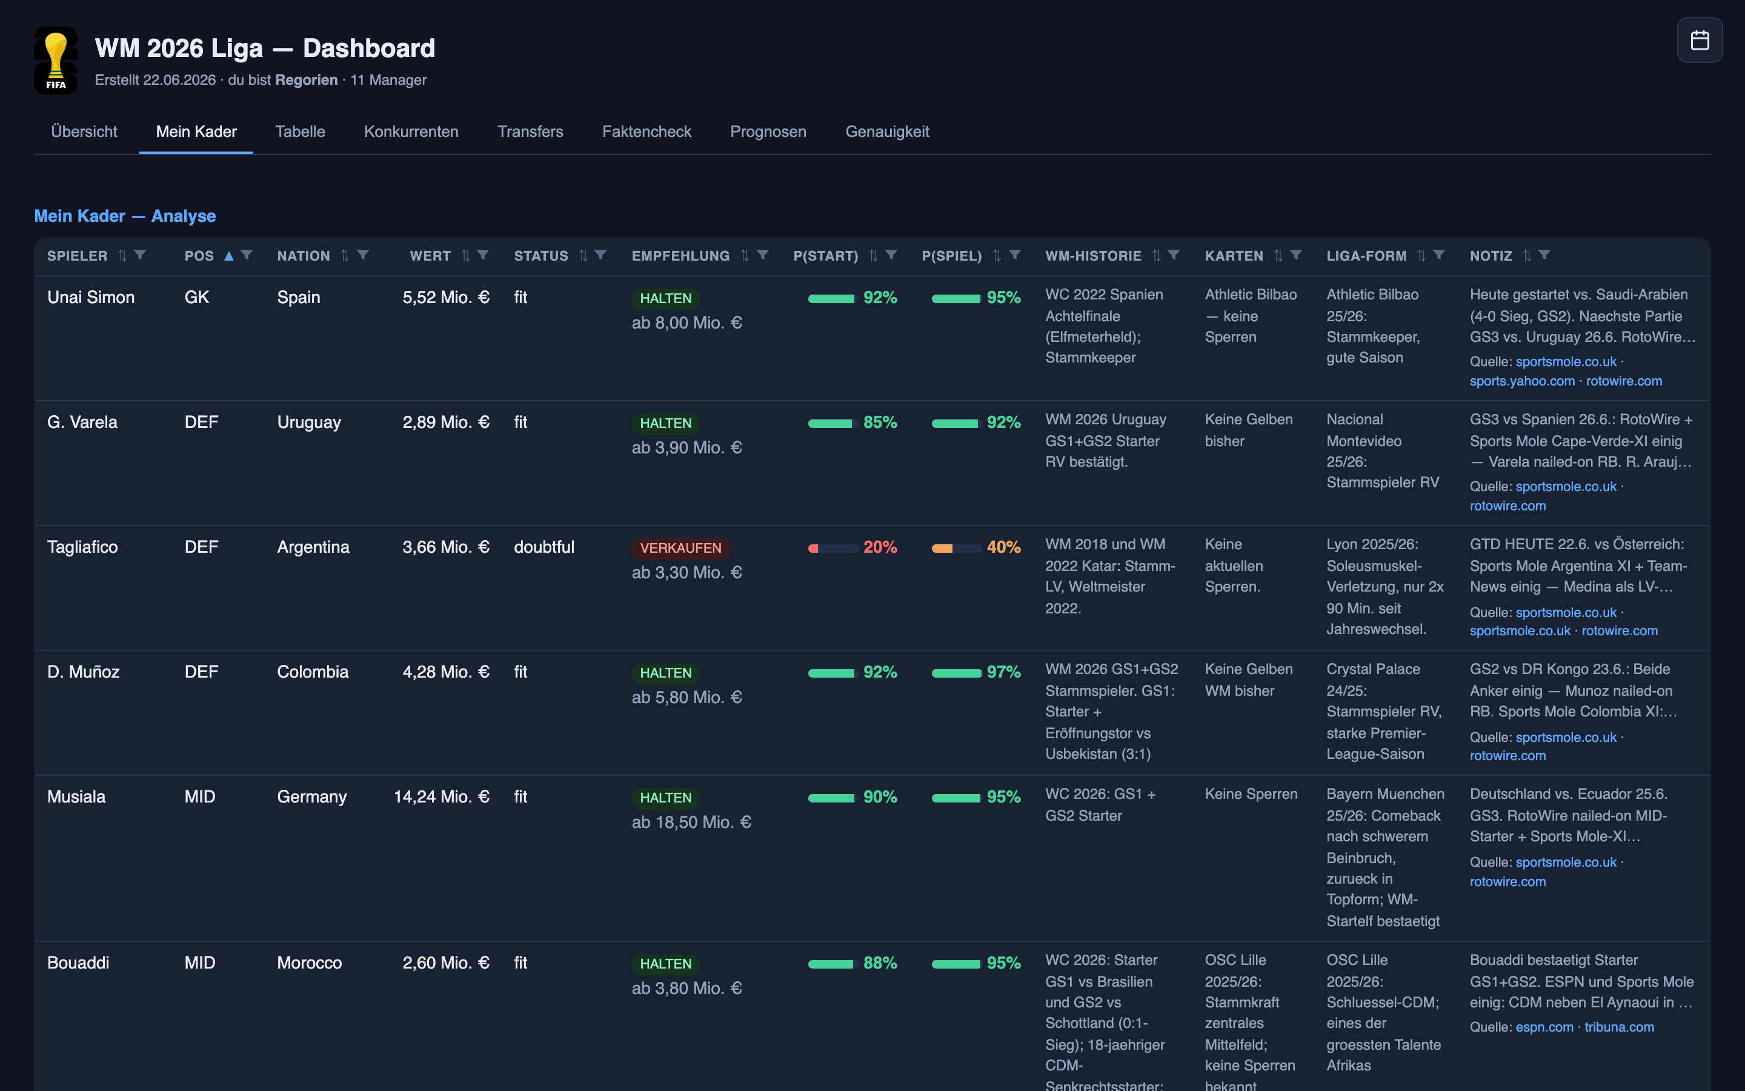Select player name G. Varela

(x=82, y=422)
